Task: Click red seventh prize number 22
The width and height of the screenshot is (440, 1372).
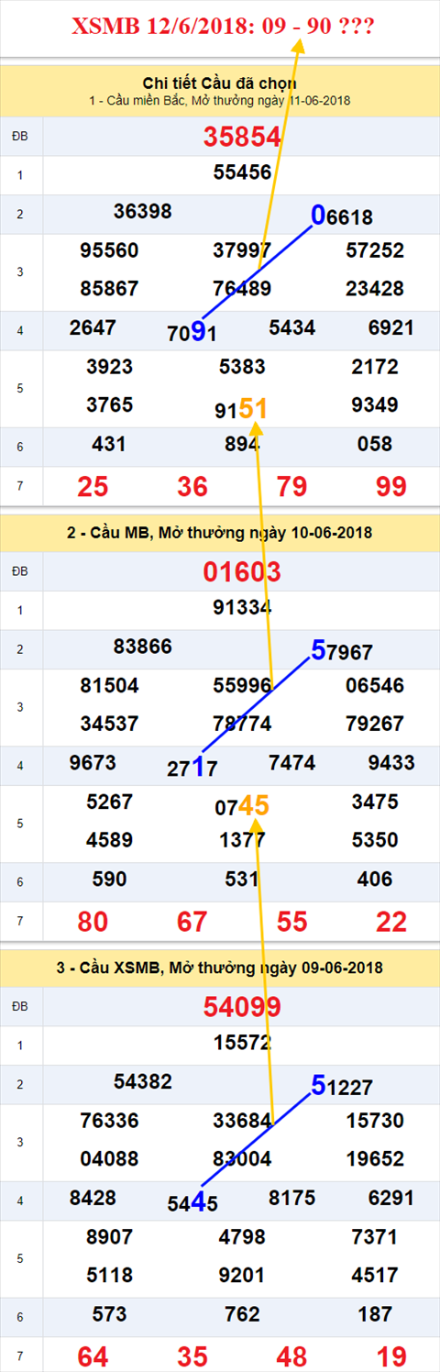Action: click(390, 922)
